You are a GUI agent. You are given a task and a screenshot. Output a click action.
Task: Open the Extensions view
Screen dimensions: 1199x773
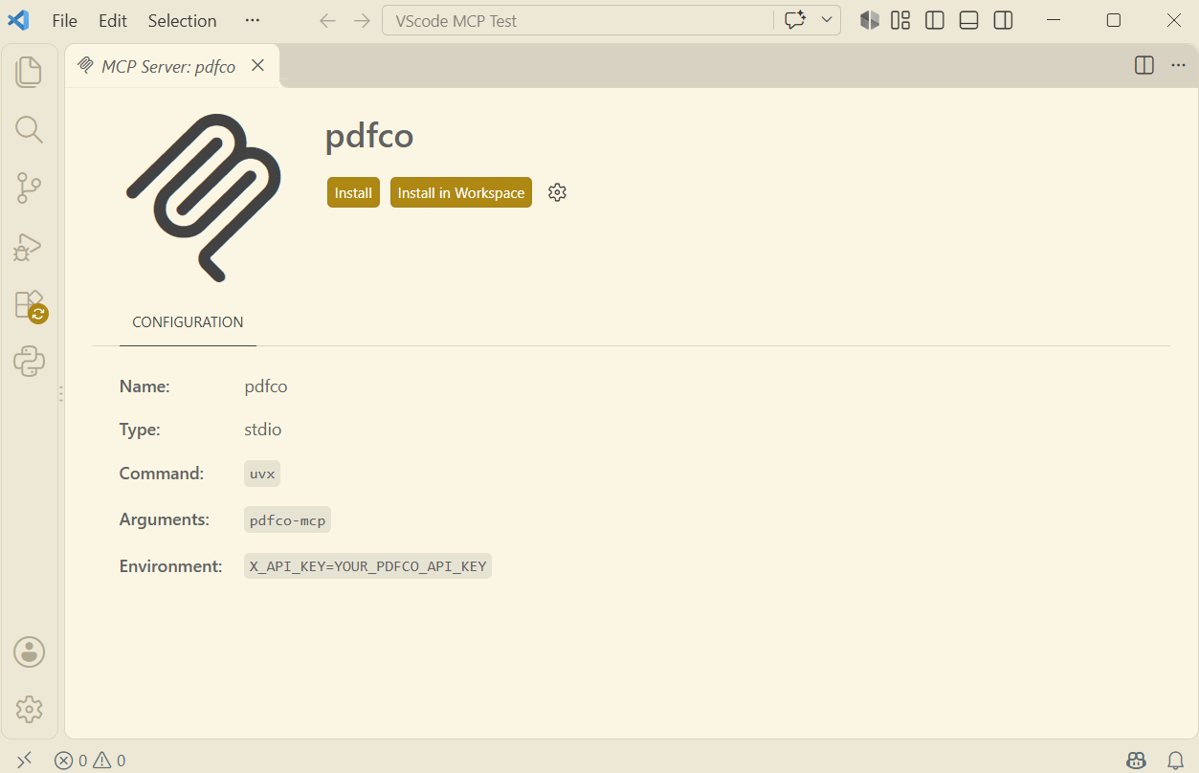pyautogui.click(x=30, y=305)
